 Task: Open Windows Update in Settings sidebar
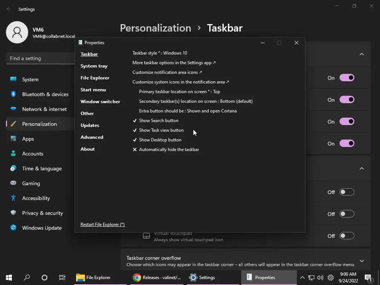pos(40,228)
